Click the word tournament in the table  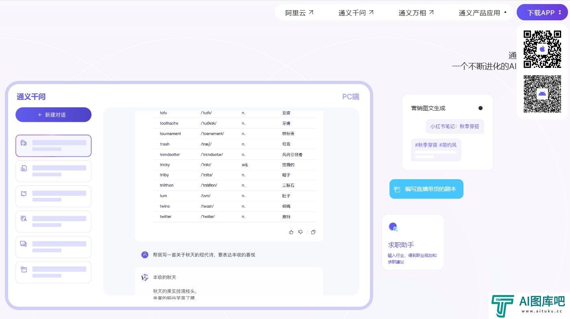point(170,134)
